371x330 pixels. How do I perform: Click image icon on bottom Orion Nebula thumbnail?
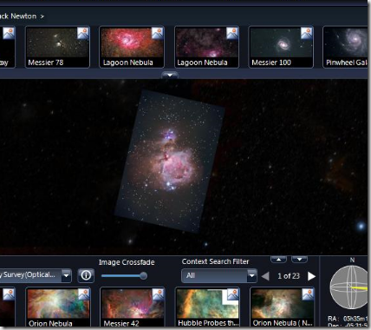pyautogui.click(x=83, y=294)
